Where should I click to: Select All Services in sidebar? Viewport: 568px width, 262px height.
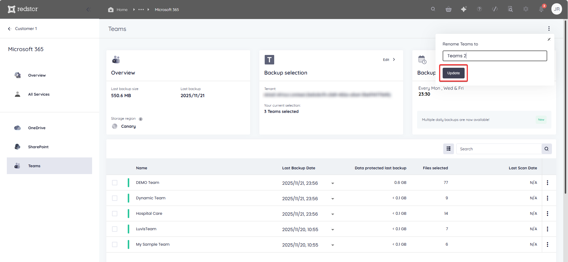coord(39,94)
